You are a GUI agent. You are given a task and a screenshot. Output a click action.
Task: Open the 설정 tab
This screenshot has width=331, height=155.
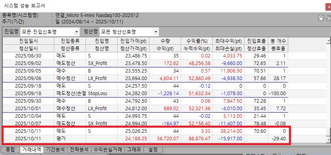point(153,150)
